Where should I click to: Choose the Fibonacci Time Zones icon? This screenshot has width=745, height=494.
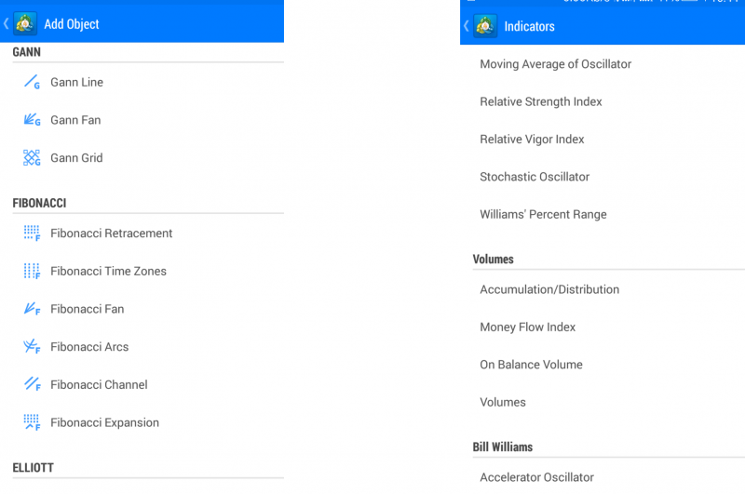[32, 271]
